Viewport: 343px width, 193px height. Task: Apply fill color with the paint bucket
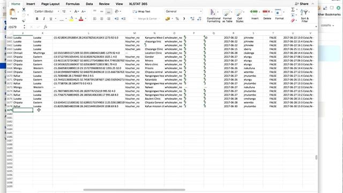71,19
